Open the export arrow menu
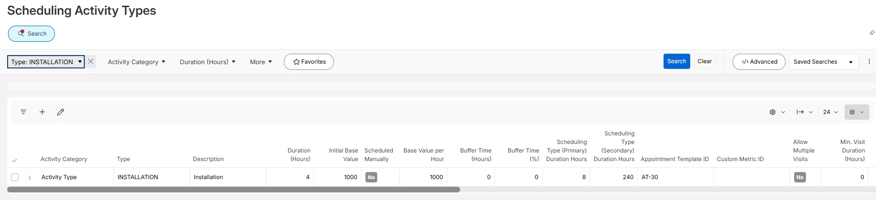876x200 pixels. point(804,112)
